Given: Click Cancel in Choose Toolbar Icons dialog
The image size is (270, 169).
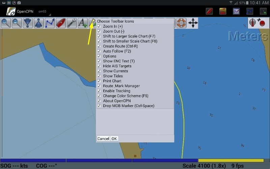Looking at the screenshot, I should coord(103,139).
